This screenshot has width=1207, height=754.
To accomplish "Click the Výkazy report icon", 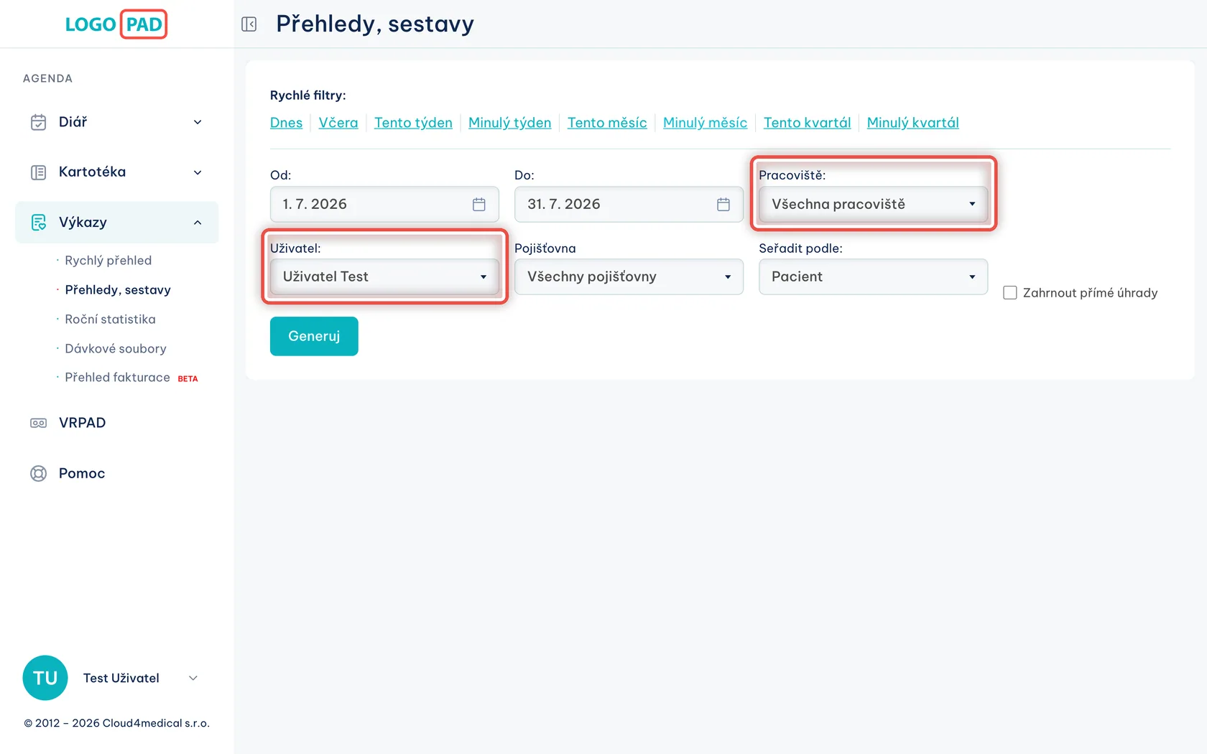I will (39, 223).
